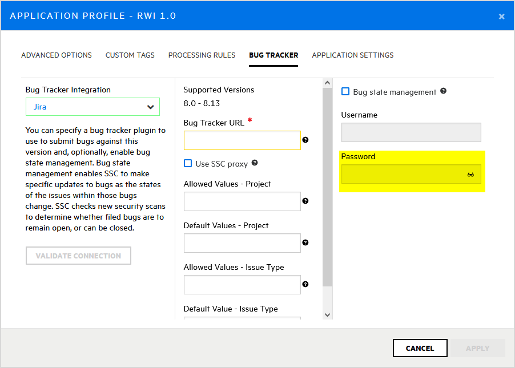Click the scroll-down arrow on the panel

click(327, 314)
